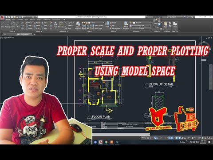Click the Scale command in Modify panel
This screenshot has height=160, width=213.
click(x=37, y=28)
